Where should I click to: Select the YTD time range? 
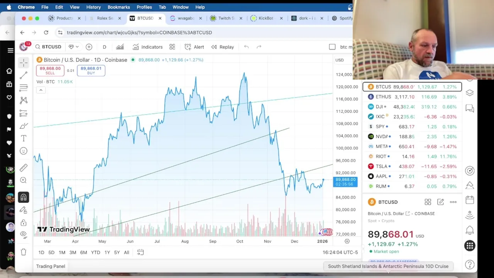(95, 252)
